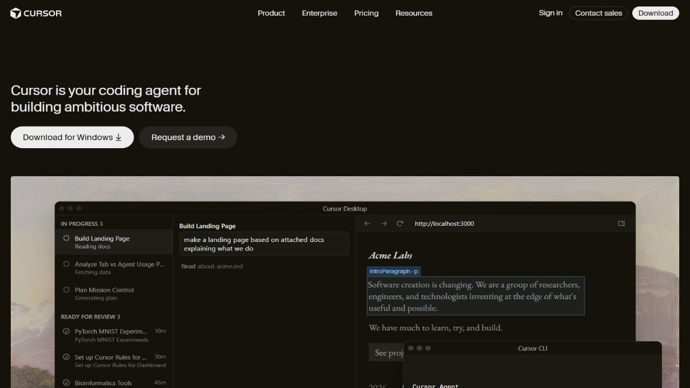Click the 30m timestamp on Cursor Rules task
Image resolution: width=690 pixels, height=388 pixels.
[x=160, y=357]
